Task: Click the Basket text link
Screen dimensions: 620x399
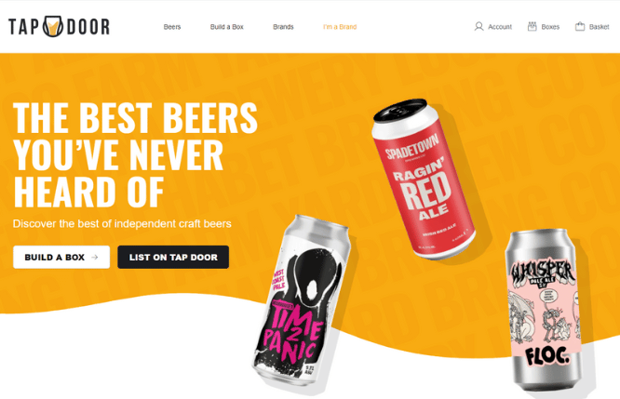Action: pyautogui.click(x=599, y=27)
